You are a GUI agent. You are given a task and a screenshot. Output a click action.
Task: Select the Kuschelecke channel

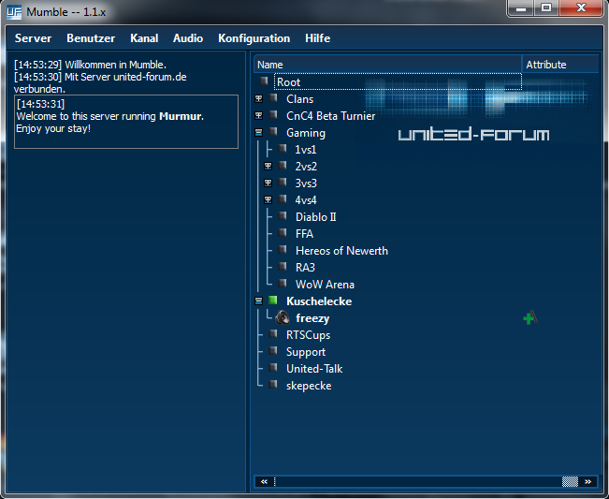[x=319, y=301]
